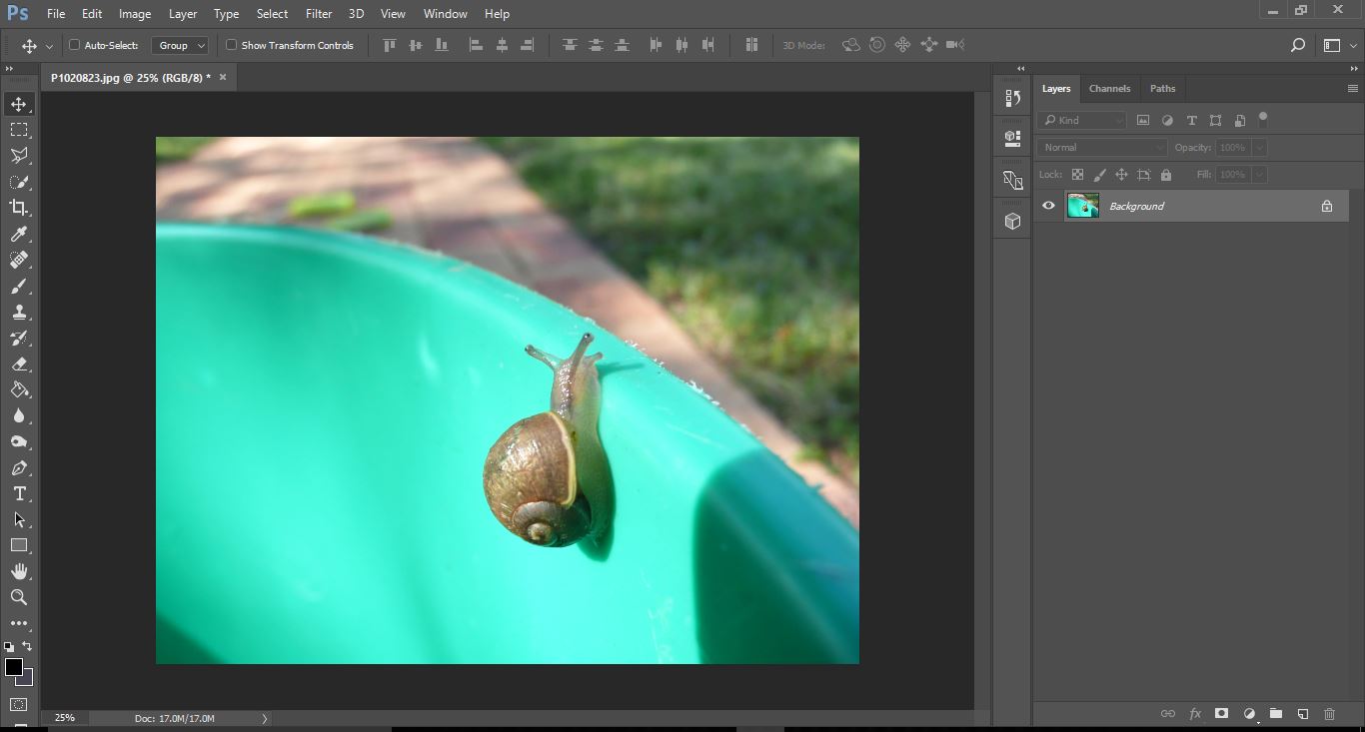The image size is (1365, 732).
Task: Hide the Background layer eye icon
Action: point(1048,206)
